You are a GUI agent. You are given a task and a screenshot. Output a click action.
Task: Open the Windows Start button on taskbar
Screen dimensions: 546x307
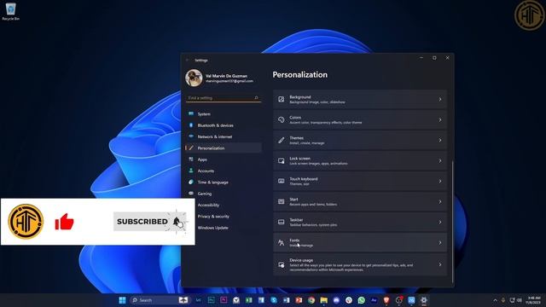click(122, 300)
